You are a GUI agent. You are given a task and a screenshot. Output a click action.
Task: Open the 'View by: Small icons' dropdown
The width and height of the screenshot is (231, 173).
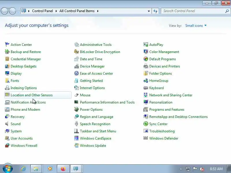click(x=196, y=26)
